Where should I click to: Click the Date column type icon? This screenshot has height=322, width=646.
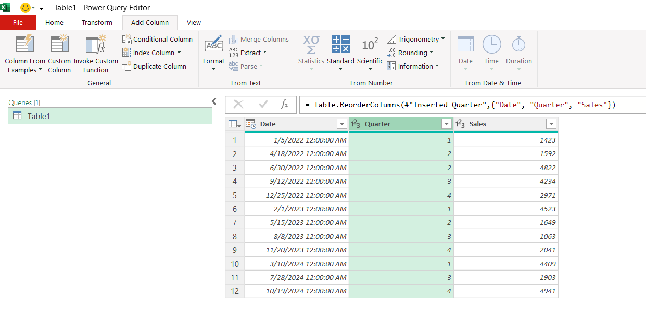click(251, 124)
